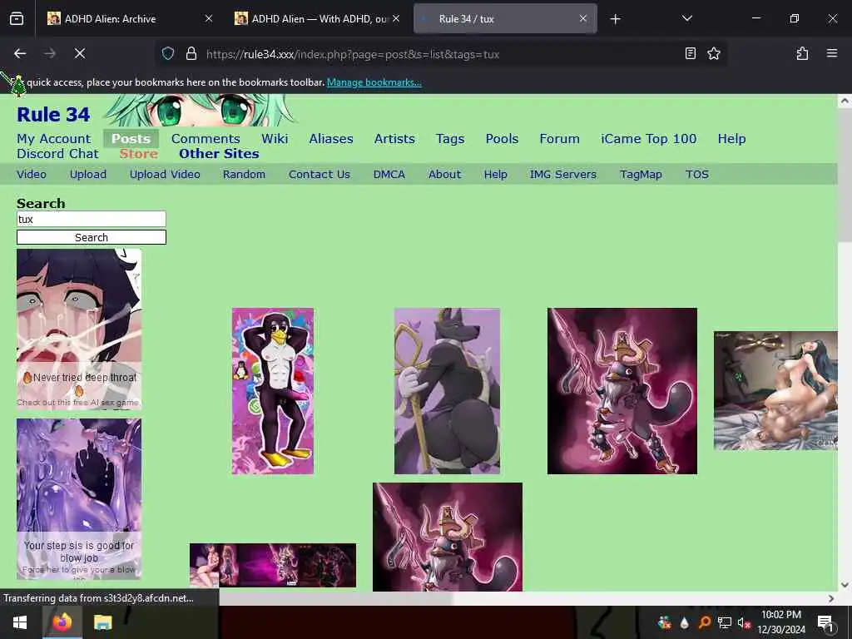Open the Comments section
The width and height of the screenshot is (852, 639).
(206, 139)
